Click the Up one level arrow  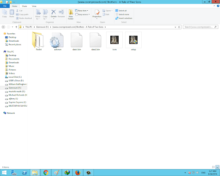(x=16, y=27)
